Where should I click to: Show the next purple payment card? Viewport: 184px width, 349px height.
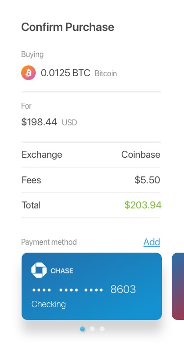point(178,286)
